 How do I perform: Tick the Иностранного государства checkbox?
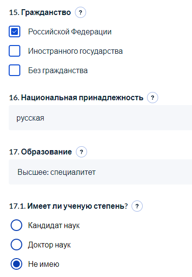coord(15,51)
